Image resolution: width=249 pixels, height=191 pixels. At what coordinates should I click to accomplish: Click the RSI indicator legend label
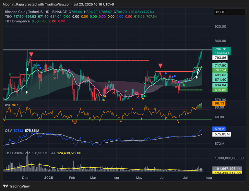(7, 105)
